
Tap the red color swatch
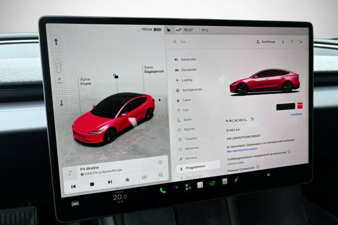300,106
